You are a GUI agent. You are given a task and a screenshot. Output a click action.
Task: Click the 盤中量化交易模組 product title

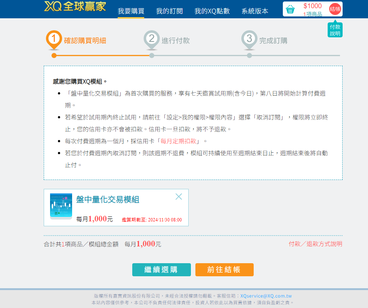coord(108,200)
